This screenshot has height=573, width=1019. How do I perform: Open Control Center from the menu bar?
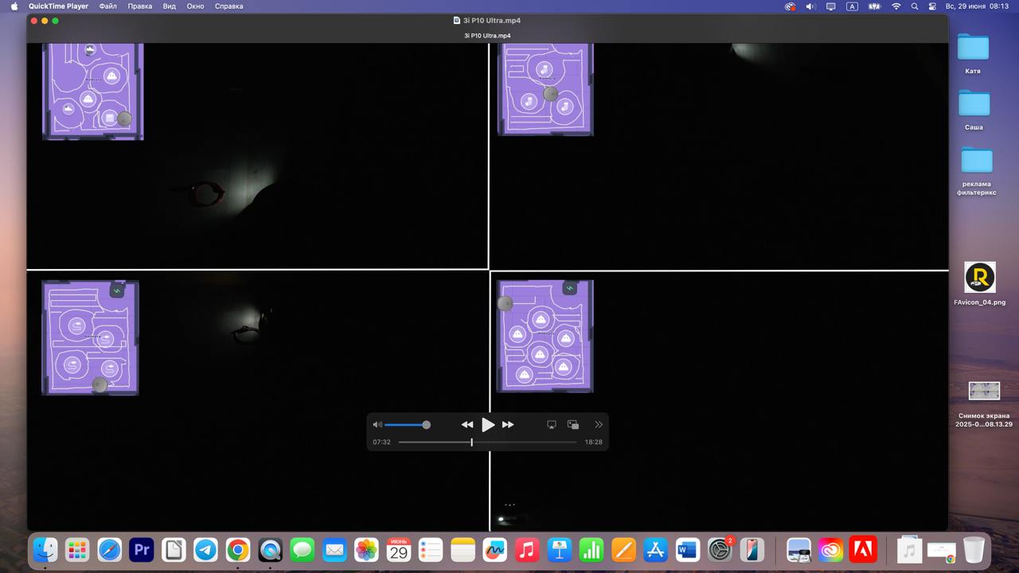pyautogui.click(x=932, y=6)
